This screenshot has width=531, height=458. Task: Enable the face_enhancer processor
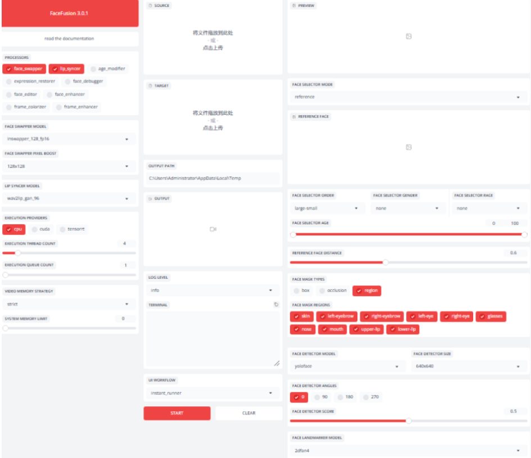[66, 94]
